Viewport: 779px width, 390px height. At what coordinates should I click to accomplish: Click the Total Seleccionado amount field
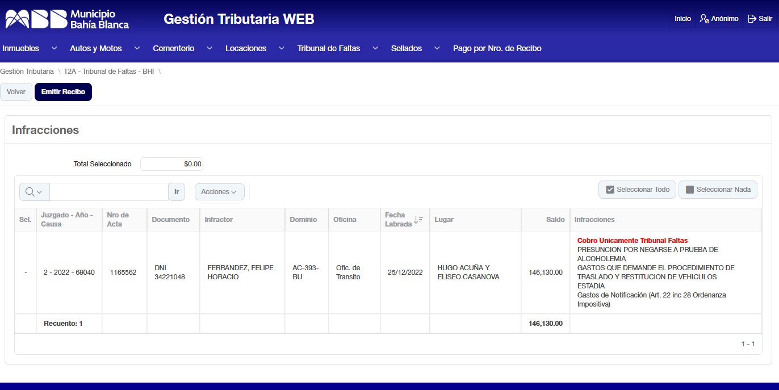[171, 164]
